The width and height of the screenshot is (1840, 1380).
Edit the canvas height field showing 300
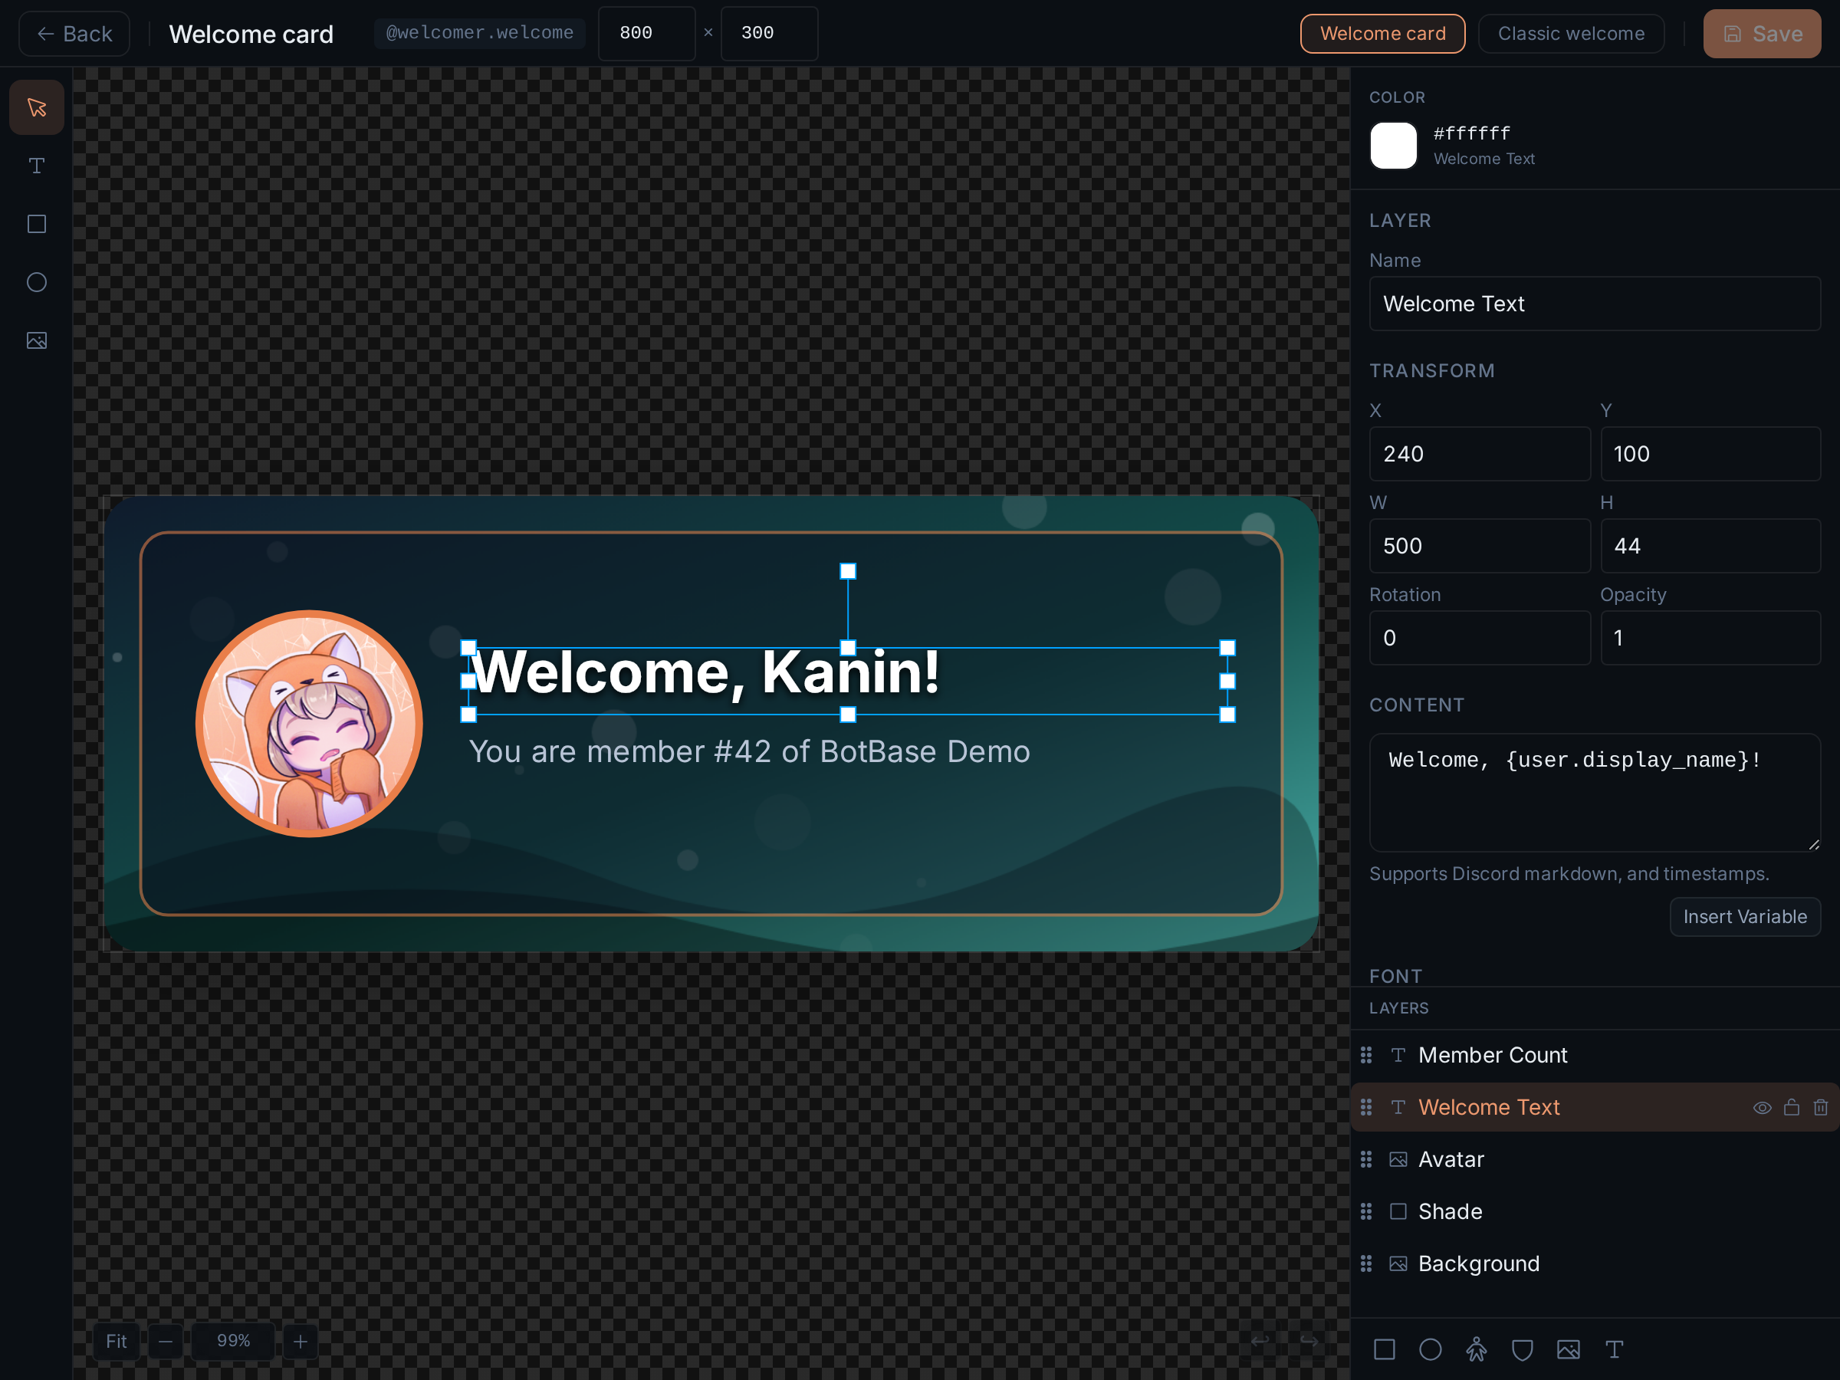pos(770,33)
